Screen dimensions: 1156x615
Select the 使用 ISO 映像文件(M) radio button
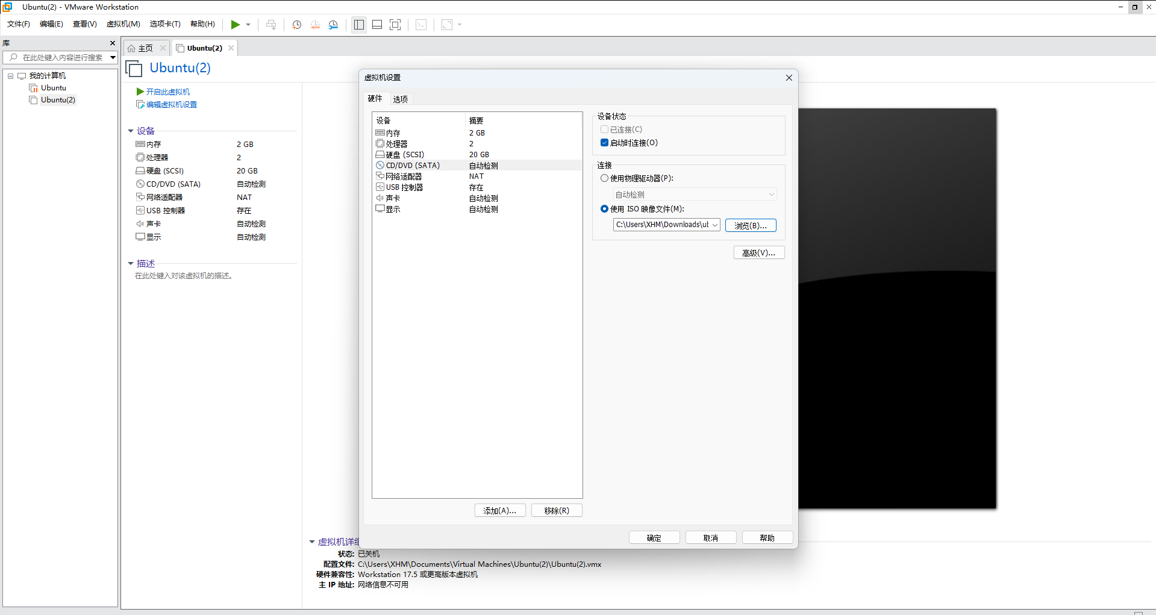click(x=604, y=209)
